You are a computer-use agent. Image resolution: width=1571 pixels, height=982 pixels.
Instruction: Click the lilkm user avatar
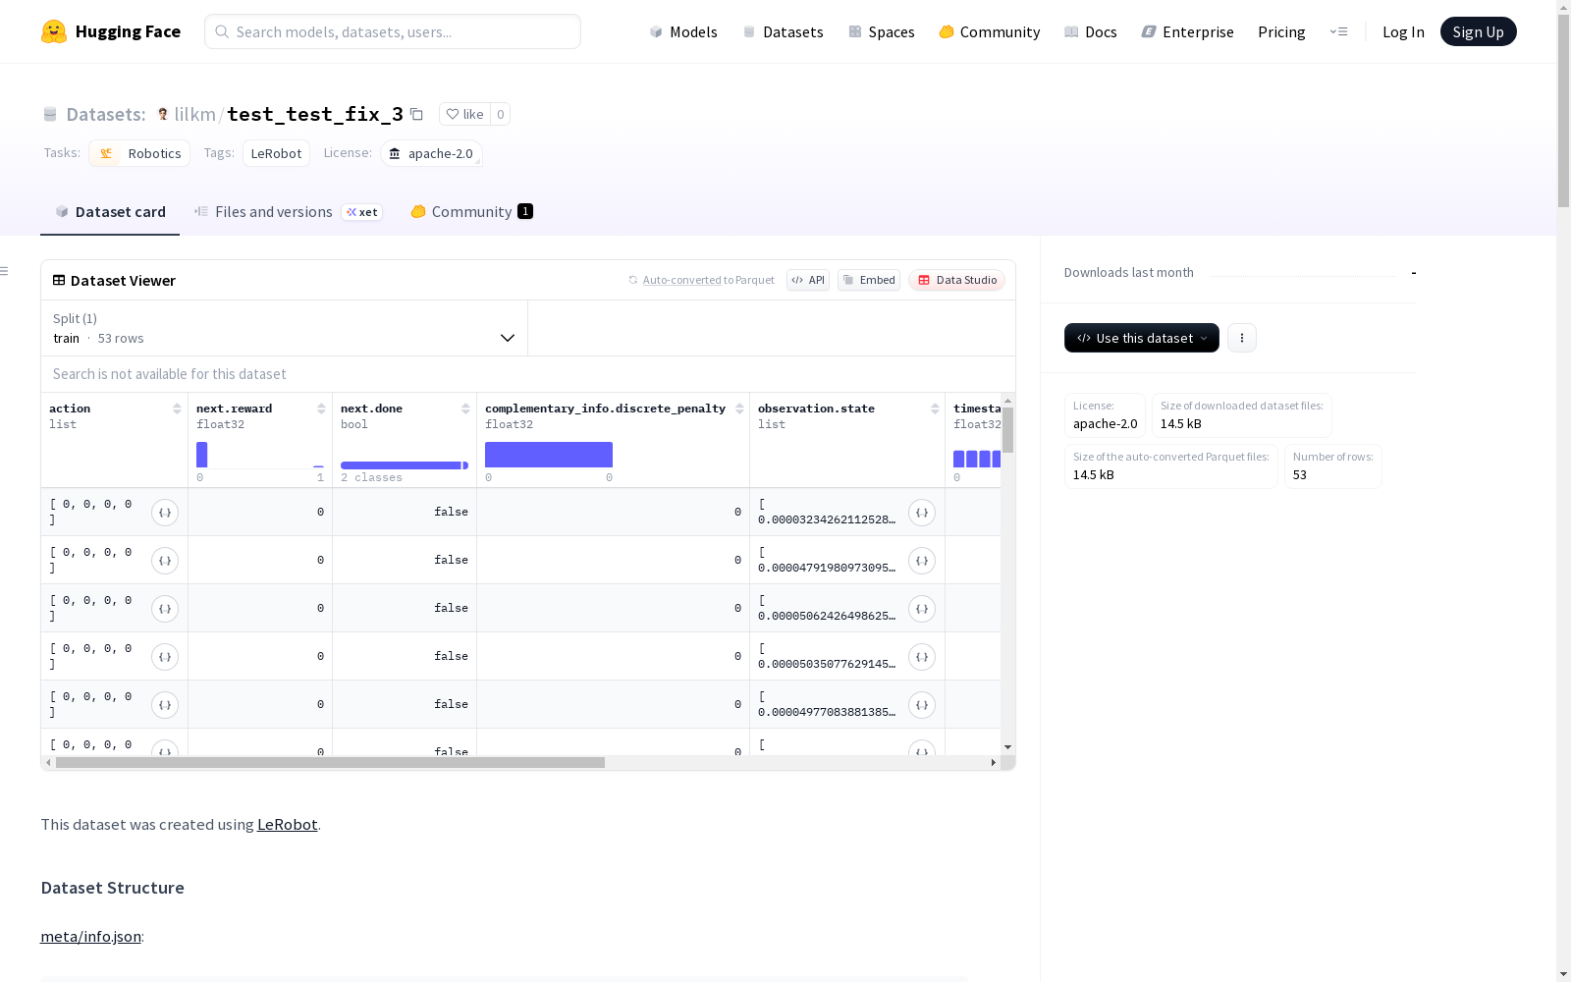(x=163, y=114)
